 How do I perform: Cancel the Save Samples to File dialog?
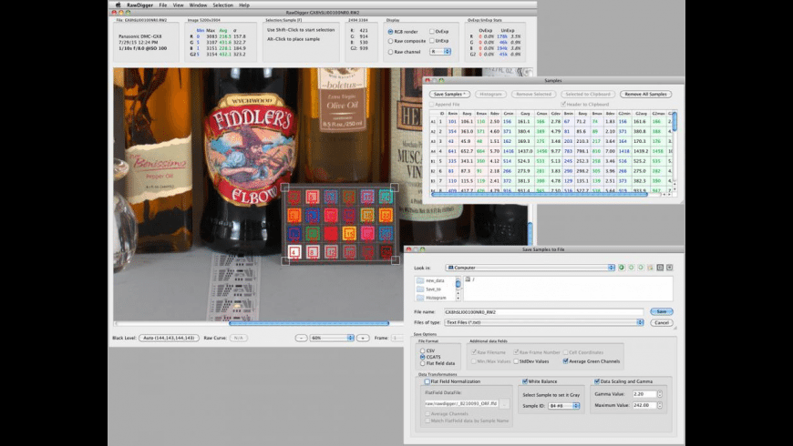click(x=661, y=322)
